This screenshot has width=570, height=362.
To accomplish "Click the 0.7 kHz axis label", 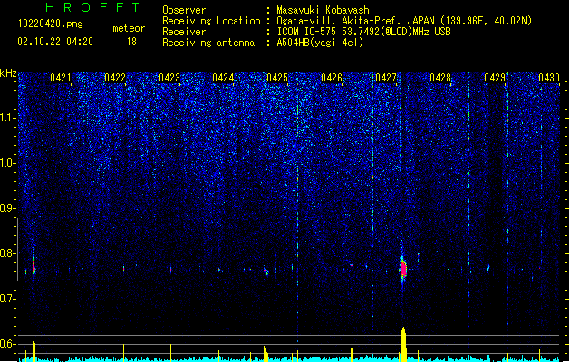I will coord(7,299).
